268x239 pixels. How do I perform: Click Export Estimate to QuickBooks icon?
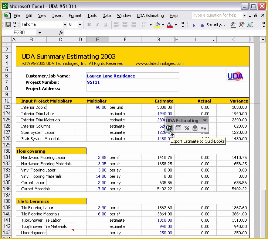170,128
